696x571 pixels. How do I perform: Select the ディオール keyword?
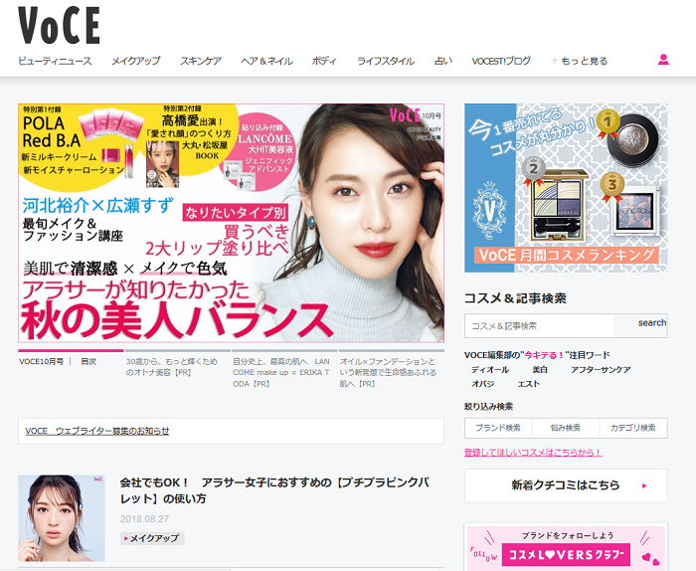click(x=490, y=369)
